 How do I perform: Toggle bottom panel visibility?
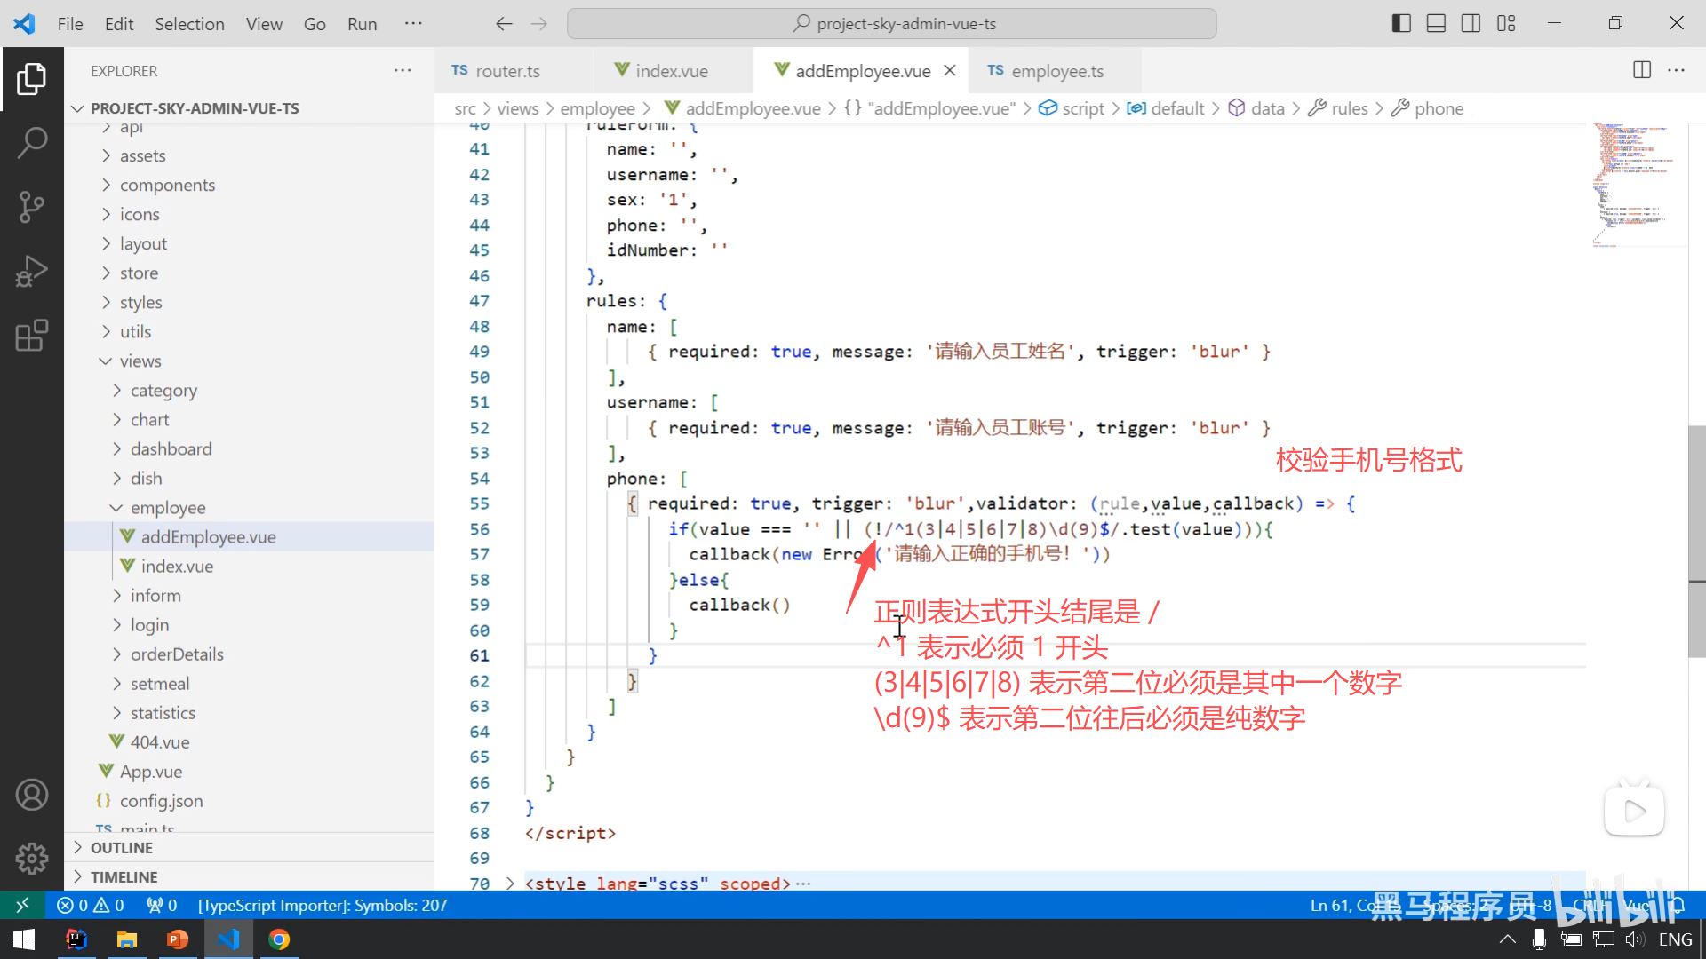(1436, 24)
